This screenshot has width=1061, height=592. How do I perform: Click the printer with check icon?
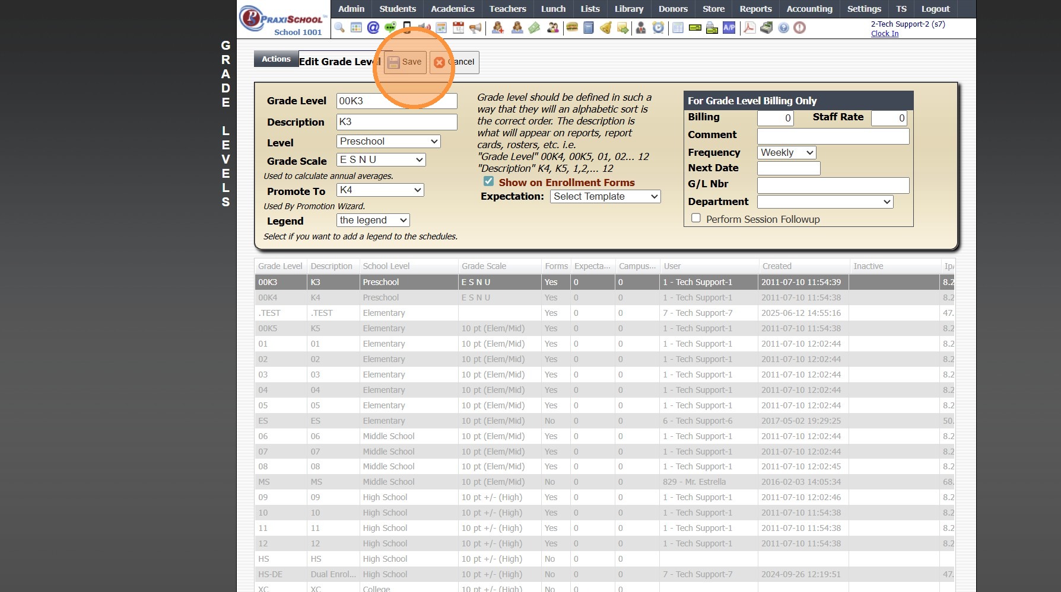712,28
